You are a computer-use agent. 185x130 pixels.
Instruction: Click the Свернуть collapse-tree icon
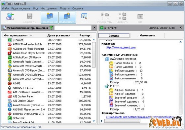(x=122, y=16)
